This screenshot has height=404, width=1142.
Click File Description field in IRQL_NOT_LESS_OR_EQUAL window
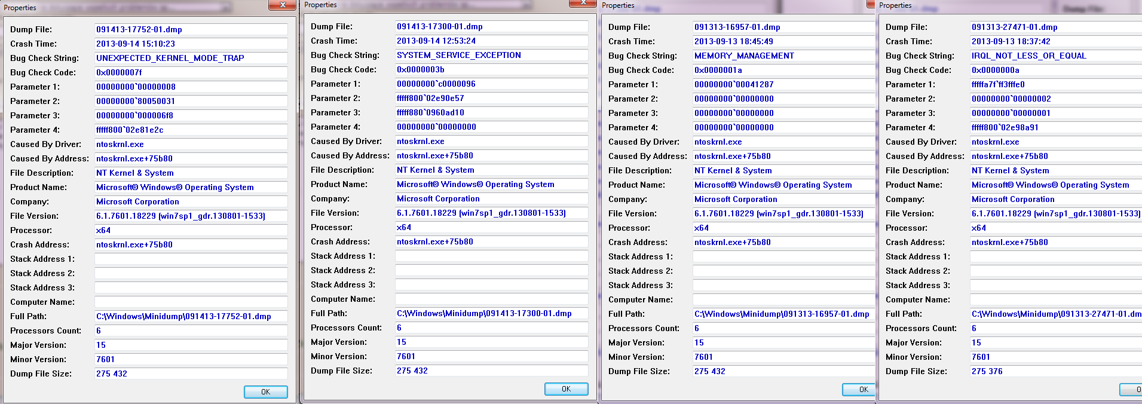tap(1056, 170)
